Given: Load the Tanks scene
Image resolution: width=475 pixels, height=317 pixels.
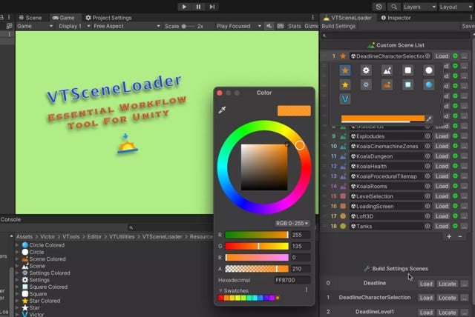Looking at the screenshot, I should (442, 226).
